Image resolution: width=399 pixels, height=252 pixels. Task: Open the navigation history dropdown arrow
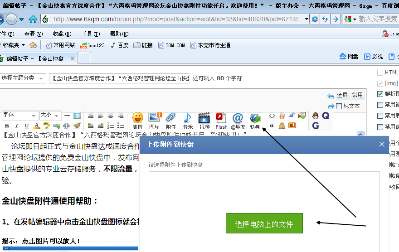click(x=21, y=19)
